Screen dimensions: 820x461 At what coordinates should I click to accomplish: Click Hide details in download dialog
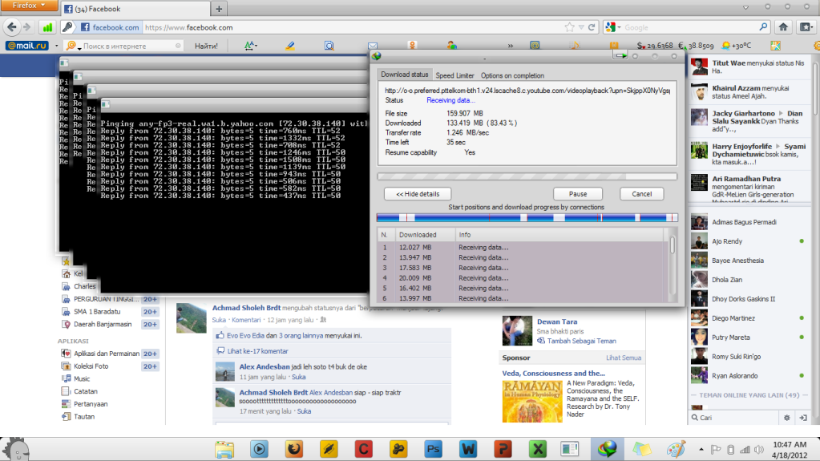tap(418, 193)
